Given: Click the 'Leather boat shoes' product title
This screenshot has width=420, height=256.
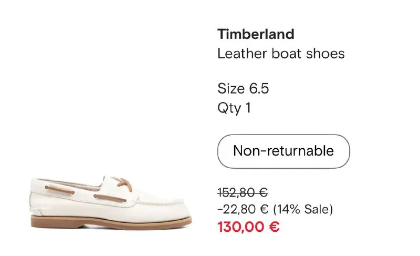Looking at the screenshot, I should (281, 54).
